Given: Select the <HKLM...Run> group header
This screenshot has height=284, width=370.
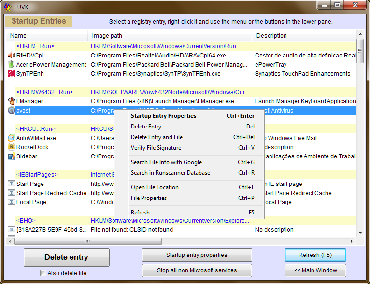Looking at the screenshot, I should [35, 46].
